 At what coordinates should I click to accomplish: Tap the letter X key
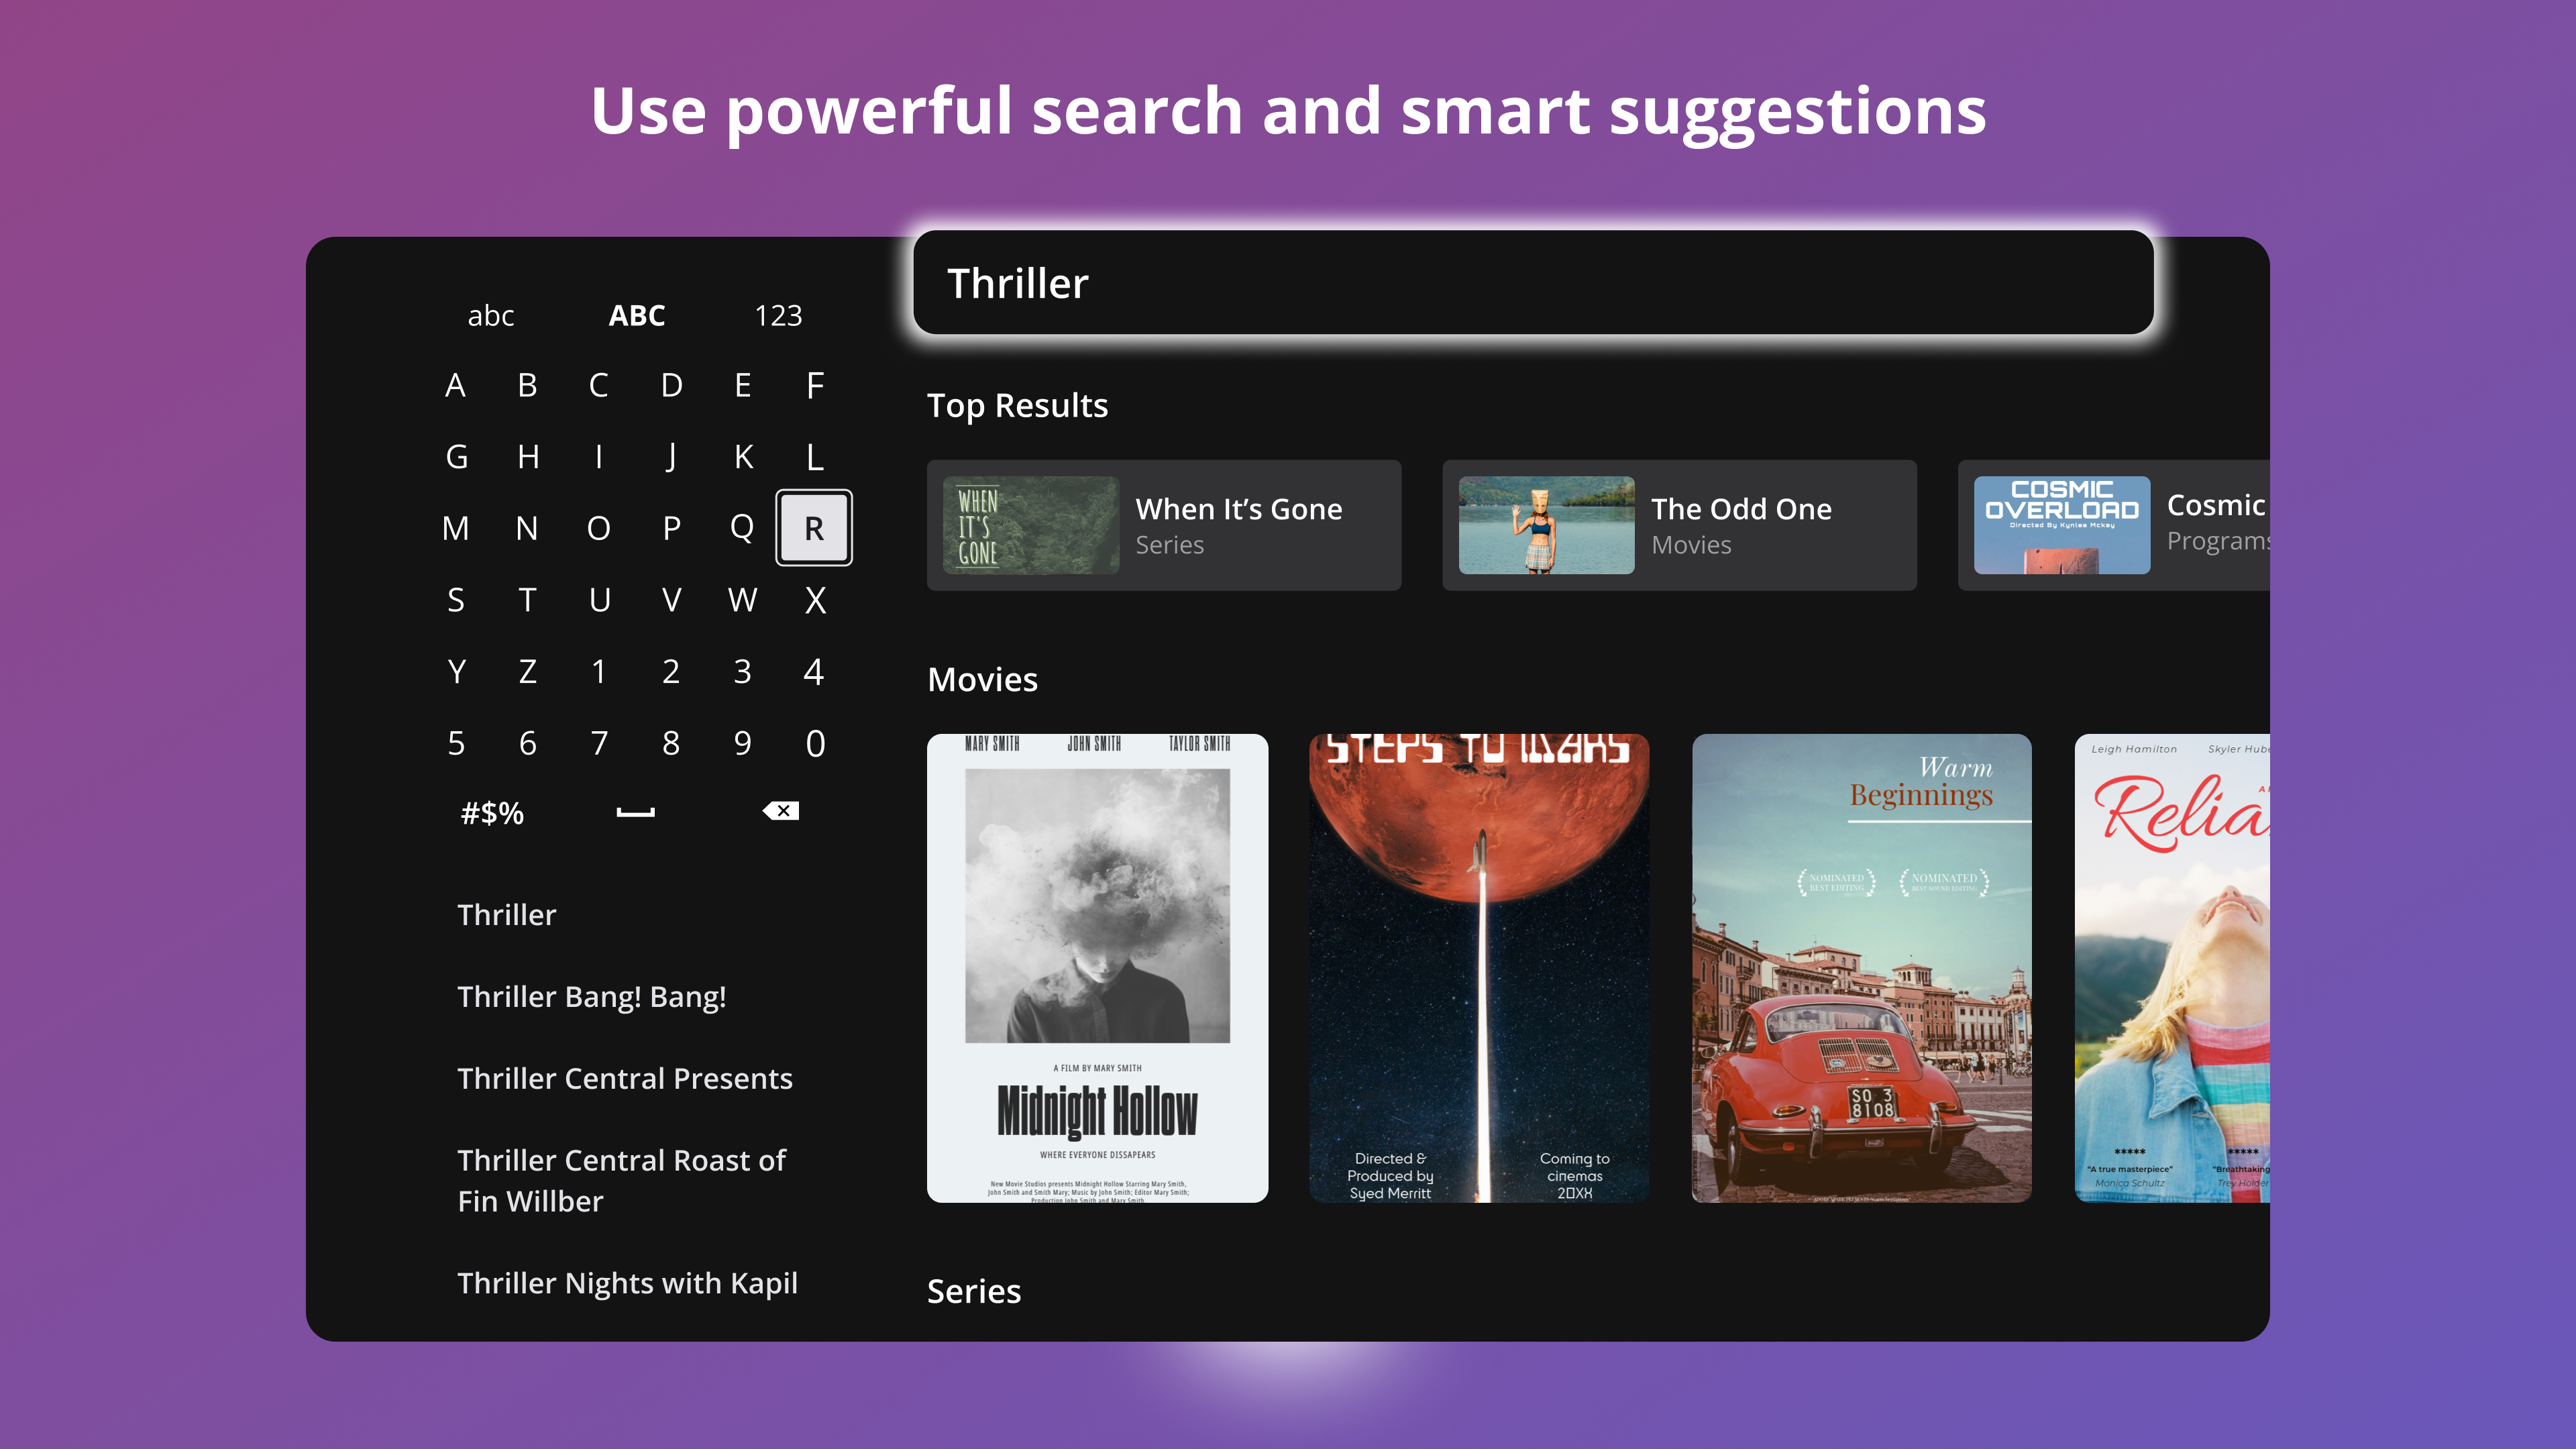815,600
